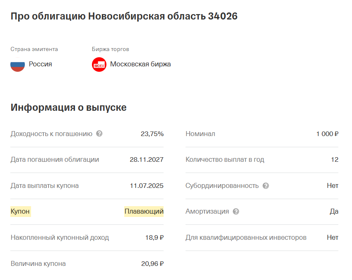Viewport: 352px width, 280px height.
Task: Select the Да value for Амортизация
Action: point(334,212)
